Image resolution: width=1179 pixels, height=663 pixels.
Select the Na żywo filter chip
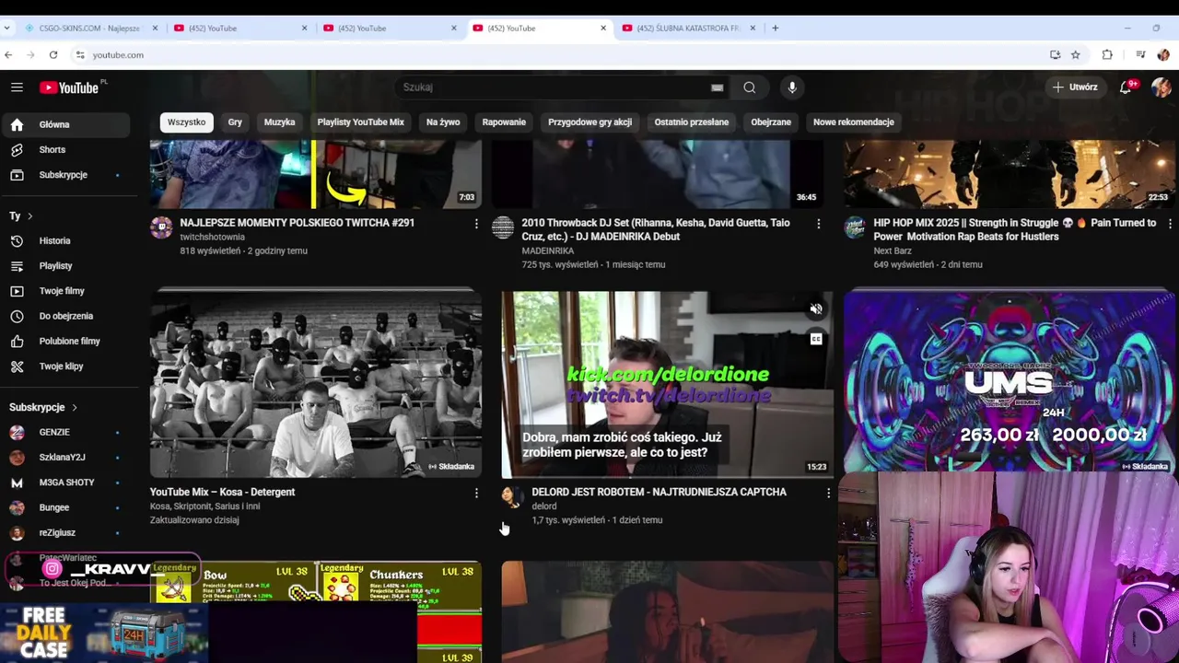coord(443,122)
